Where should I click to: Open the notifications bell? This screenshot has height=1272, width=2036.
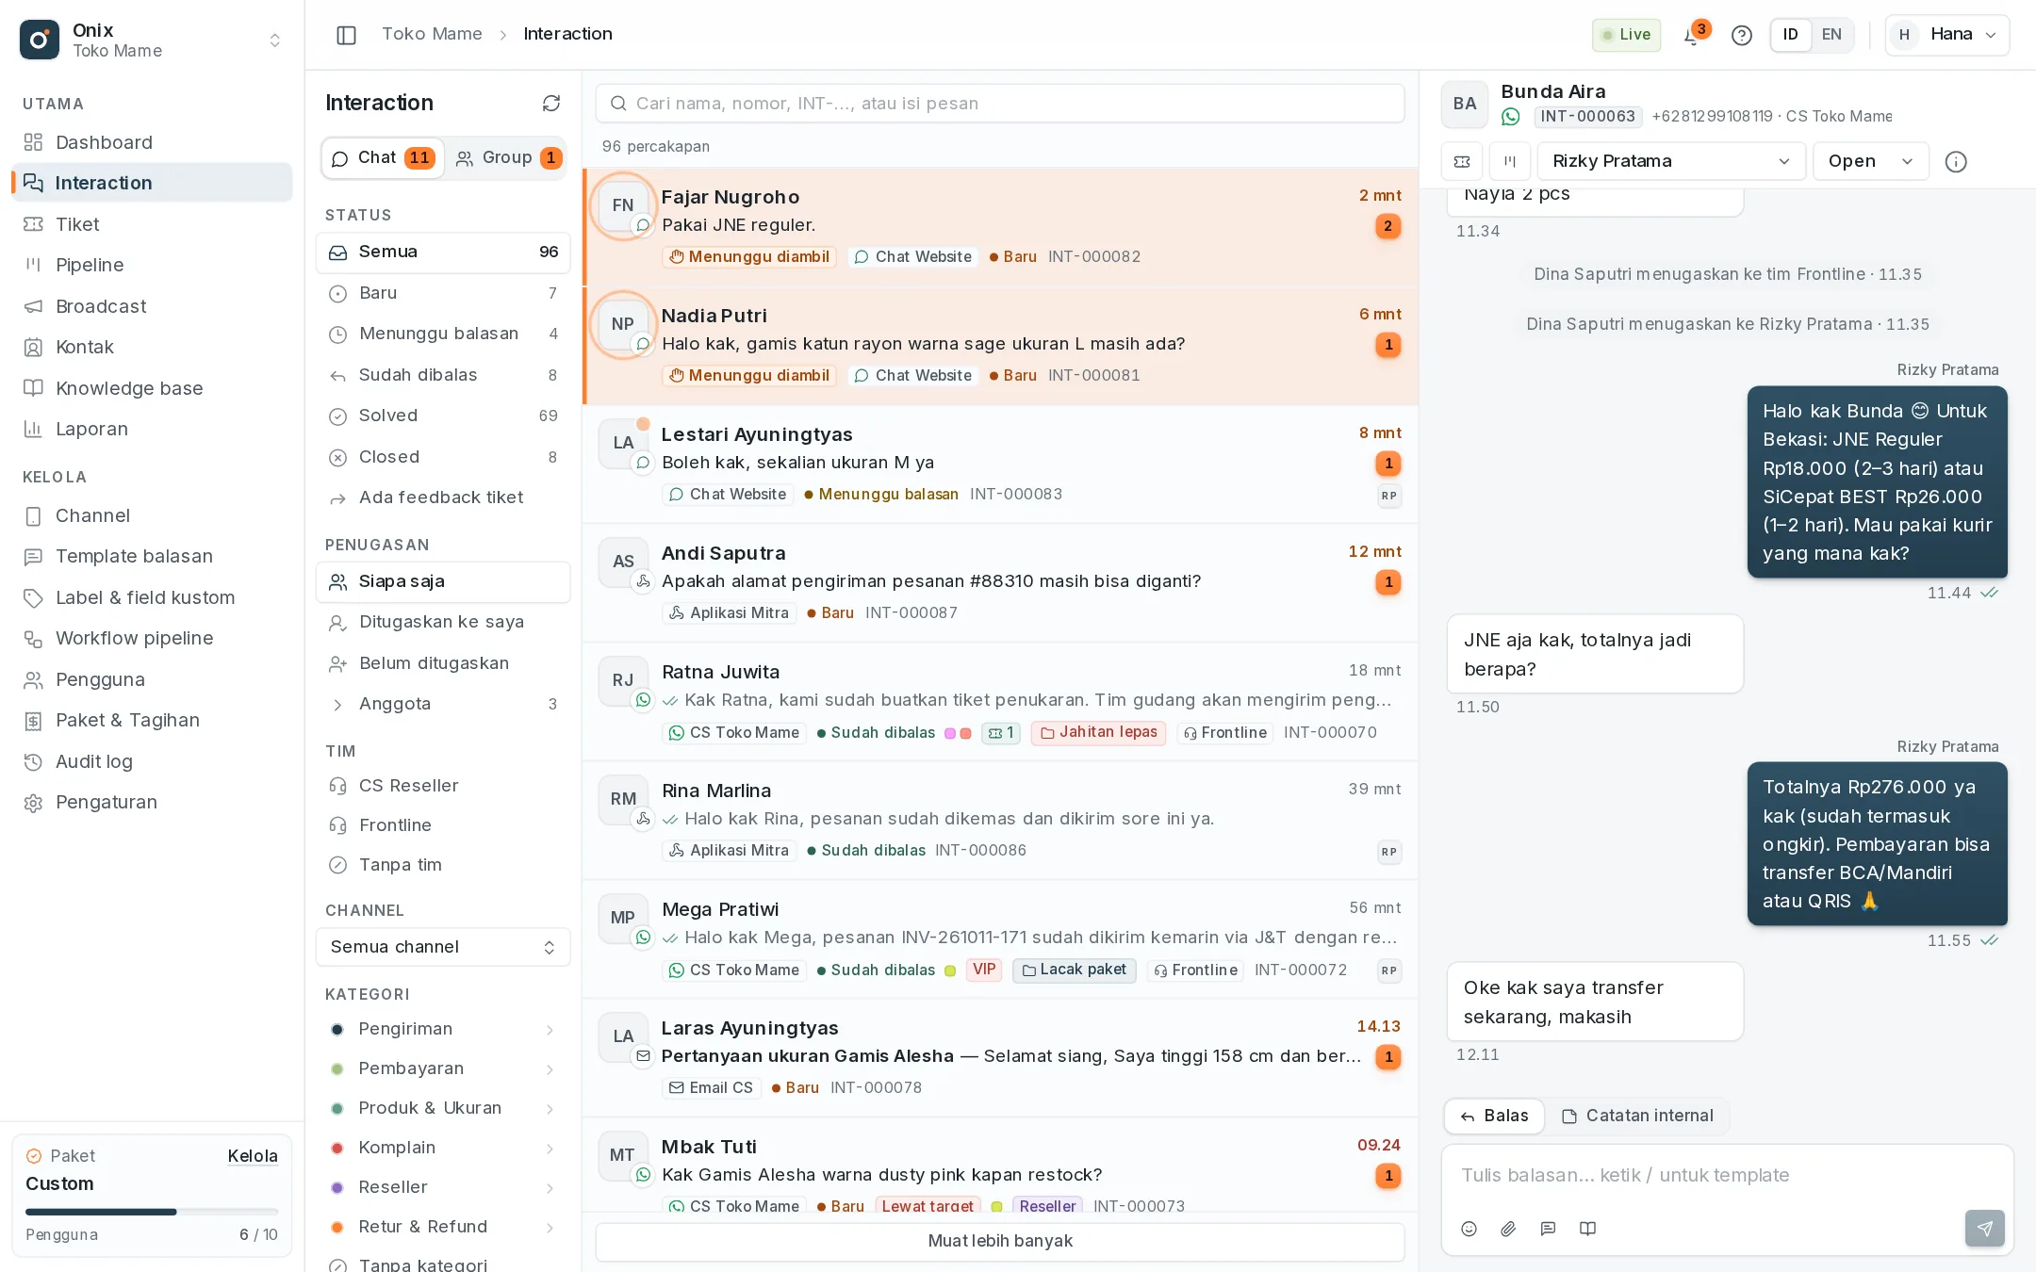coord(1693,36)
